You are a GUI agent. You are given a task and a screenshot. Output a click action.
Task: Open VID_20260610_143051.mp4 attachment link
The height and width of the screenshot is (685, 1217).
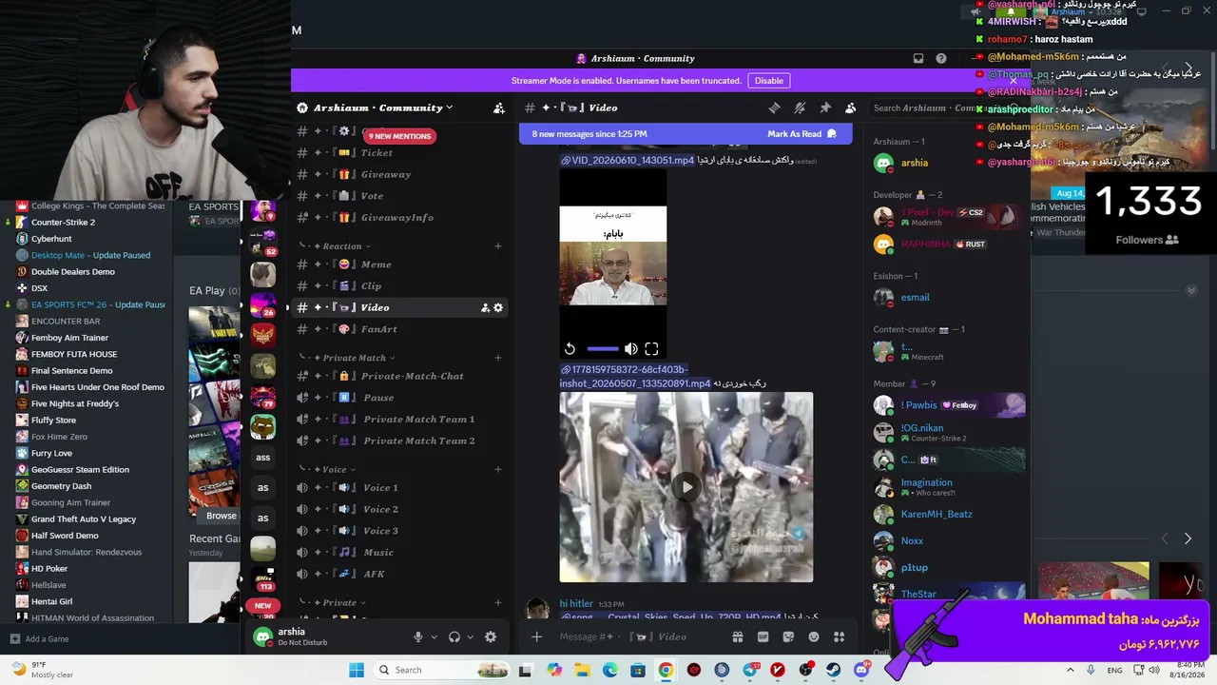[x=628, y=160]
